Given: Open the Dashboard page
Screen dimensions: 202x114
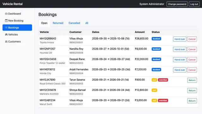Looking at the screenshot, I should point(17,14).
